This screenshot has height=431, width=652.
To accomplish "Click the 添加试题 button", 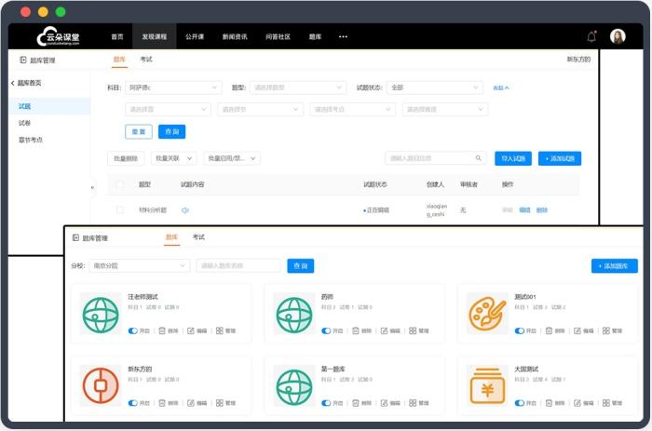I will click(560, 158).
